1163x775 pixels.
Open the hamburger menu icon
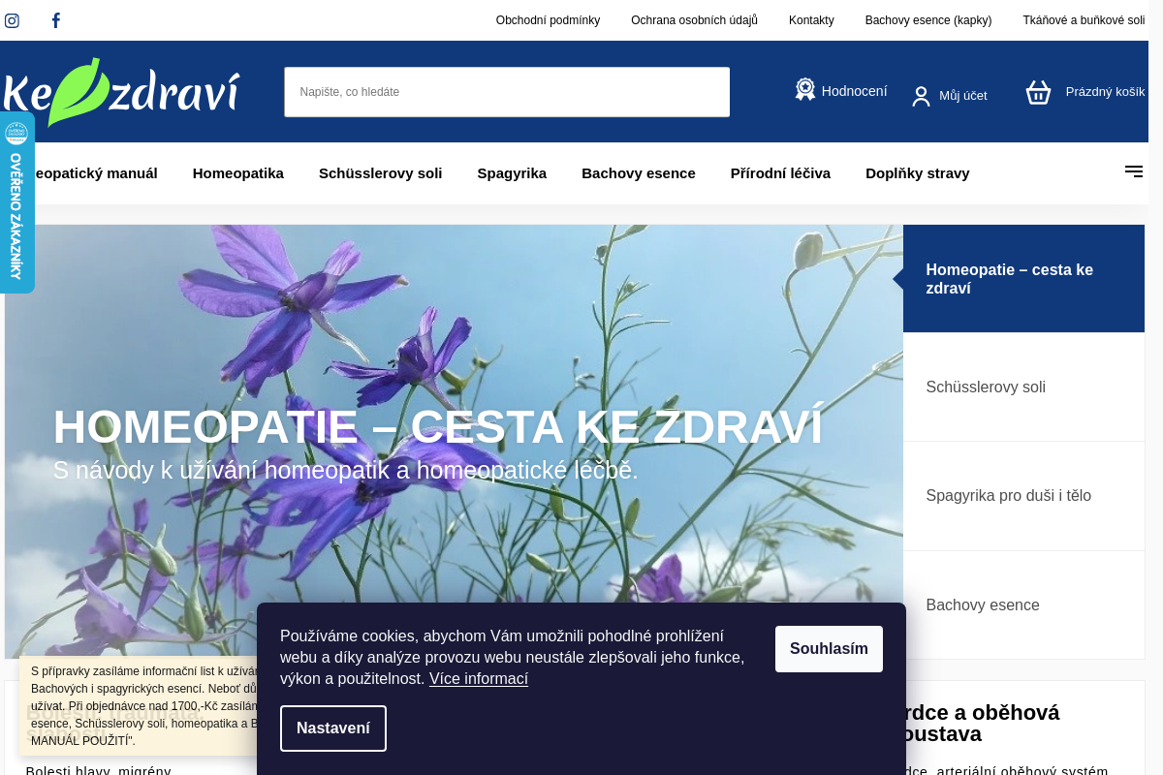coord(1134,171)
